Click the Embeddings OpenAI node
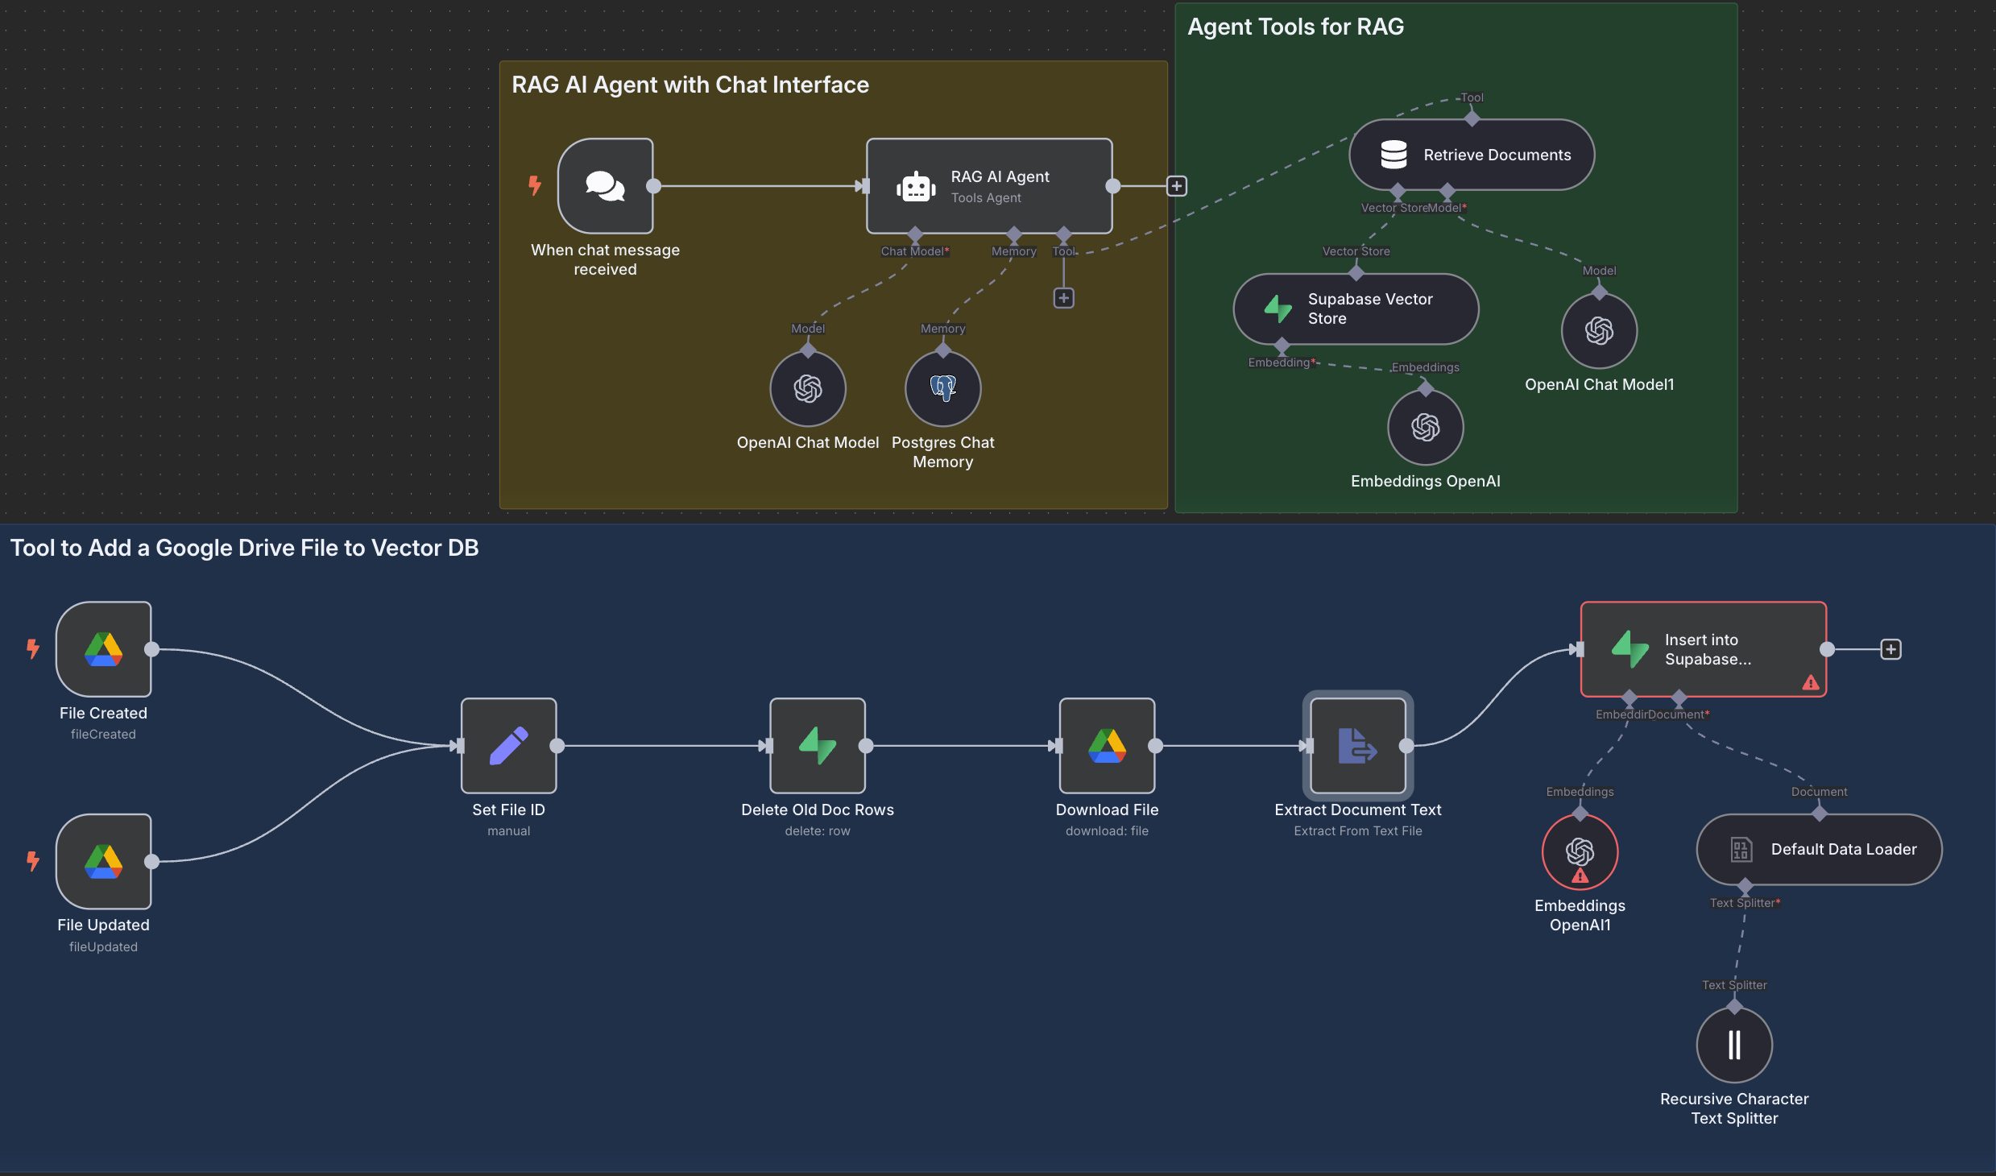Image resolution: width=1996 pixels, height=1176 pixels. [x=1424, y=427]
